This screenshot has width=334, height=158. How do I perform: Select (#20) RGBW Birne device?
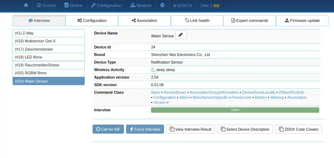49,73
